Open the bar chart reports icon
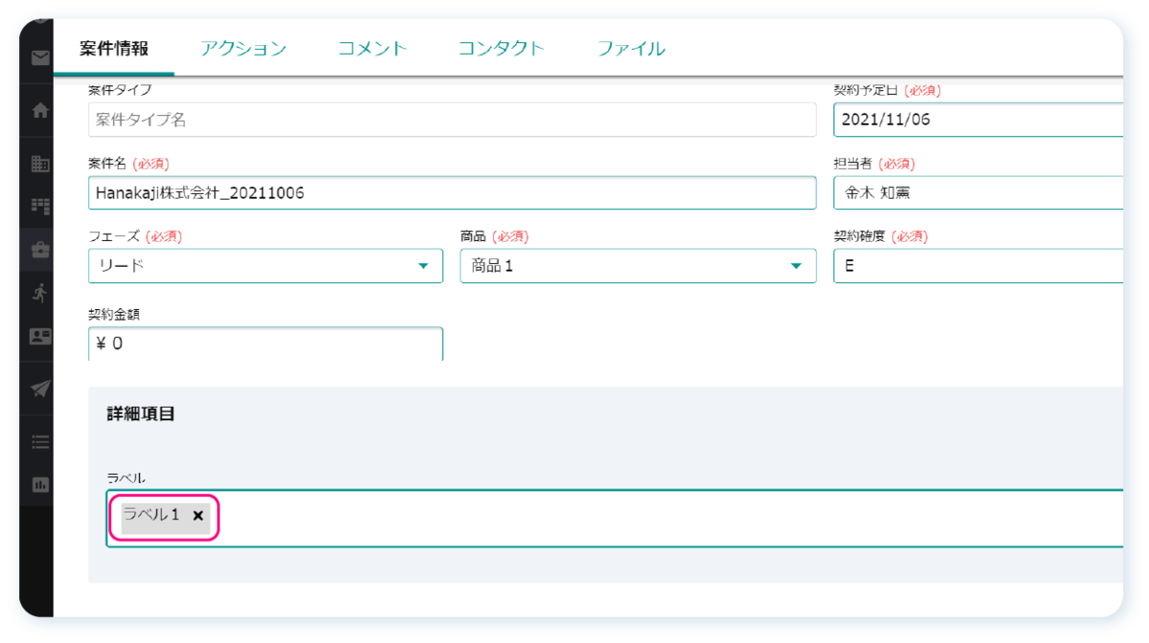 pos(40,484)
